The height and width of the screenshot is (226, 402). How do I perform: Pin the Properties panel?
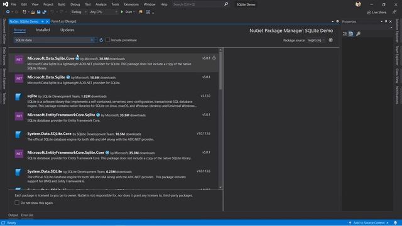(386, 21)
